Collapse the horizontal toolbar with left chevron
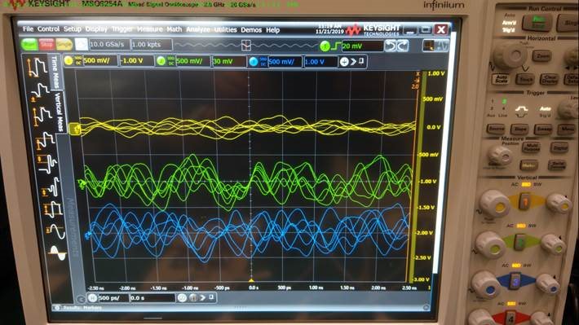This screenshot has width=579, height=325. point(81,299)
